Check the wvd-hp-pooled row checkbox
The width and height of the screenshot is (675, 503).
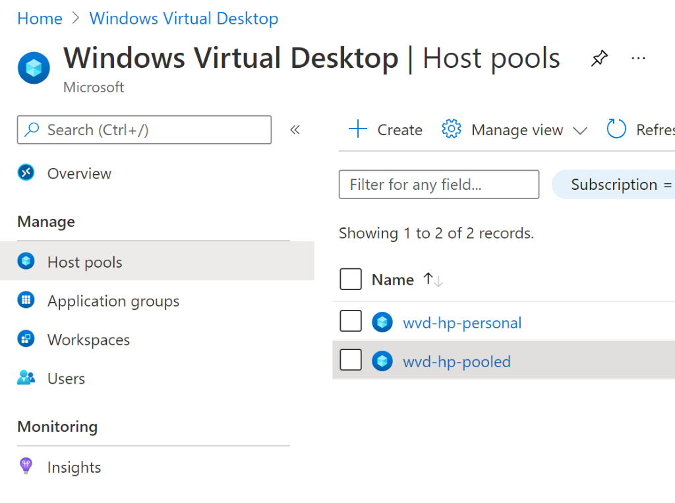coord(351,359)
